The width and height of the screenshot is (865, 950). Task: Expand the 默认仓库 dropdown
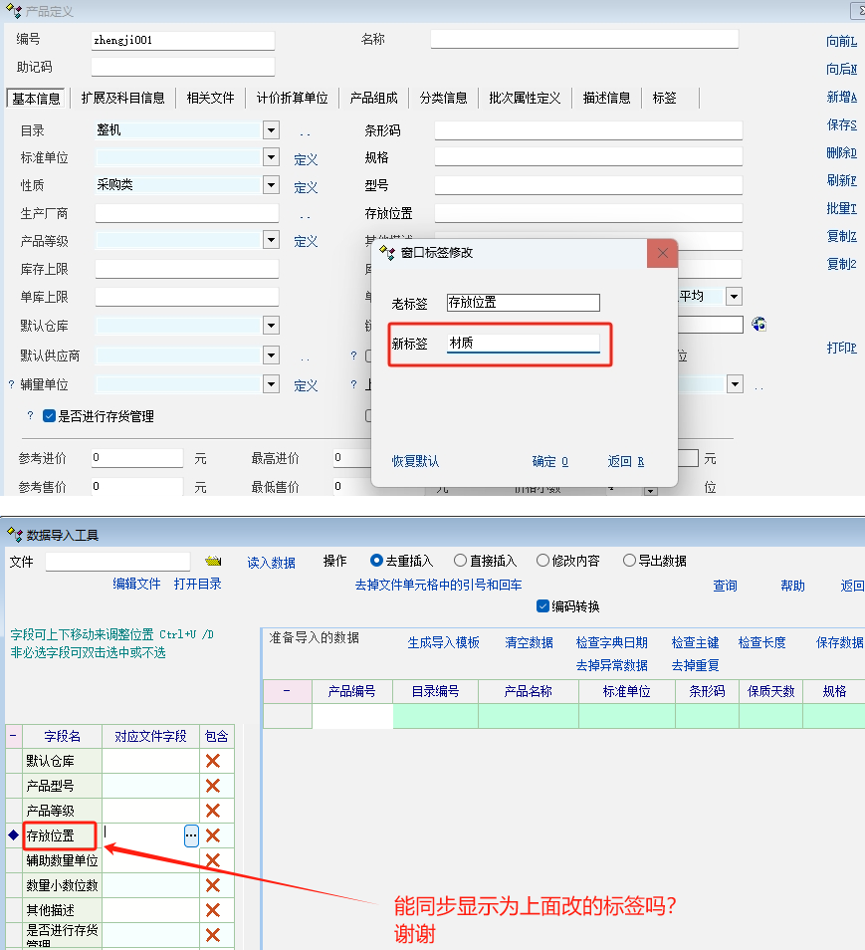(x=271, y=326)
